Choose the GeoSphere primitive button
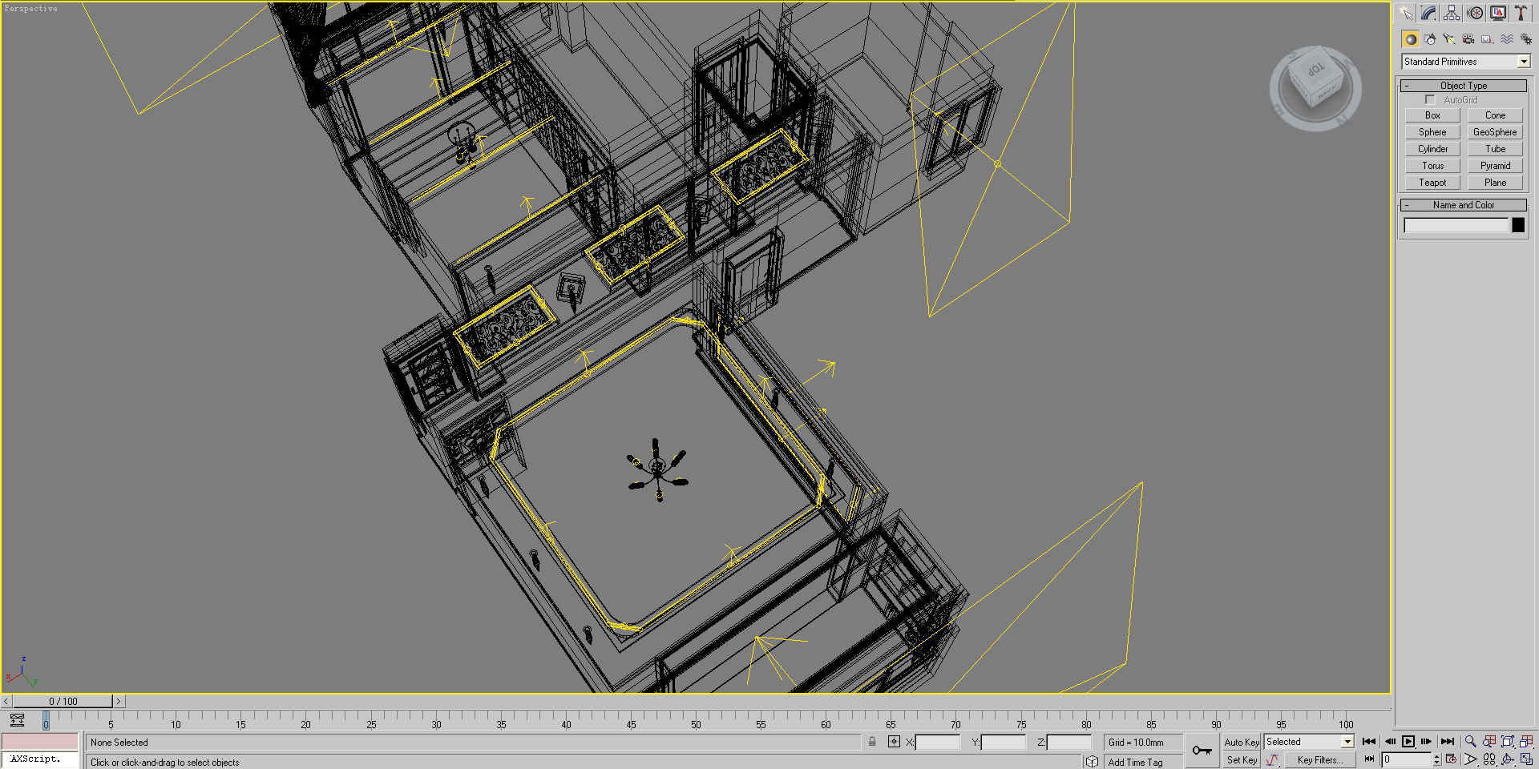 1495,132
